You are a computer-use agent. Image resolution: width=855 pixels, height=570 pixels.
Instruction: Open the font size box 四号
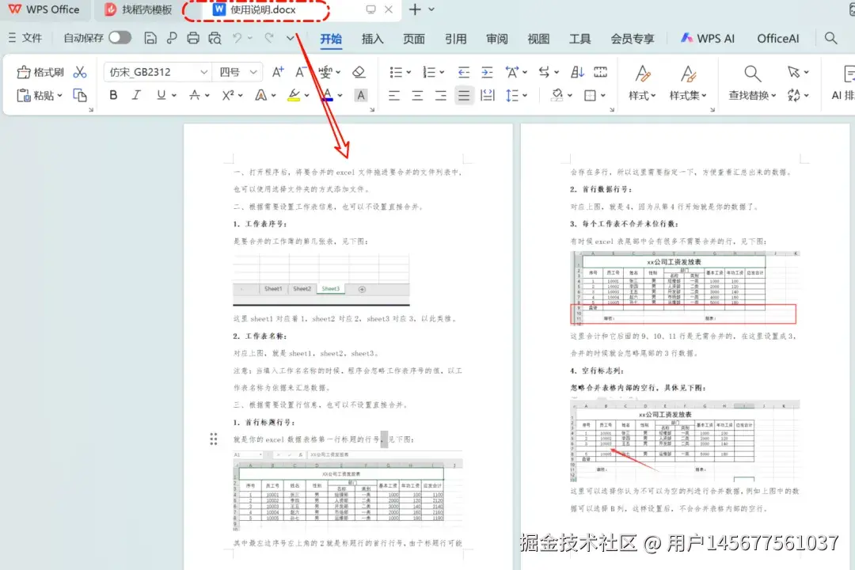pyautogui.click(x=238, y=72)
